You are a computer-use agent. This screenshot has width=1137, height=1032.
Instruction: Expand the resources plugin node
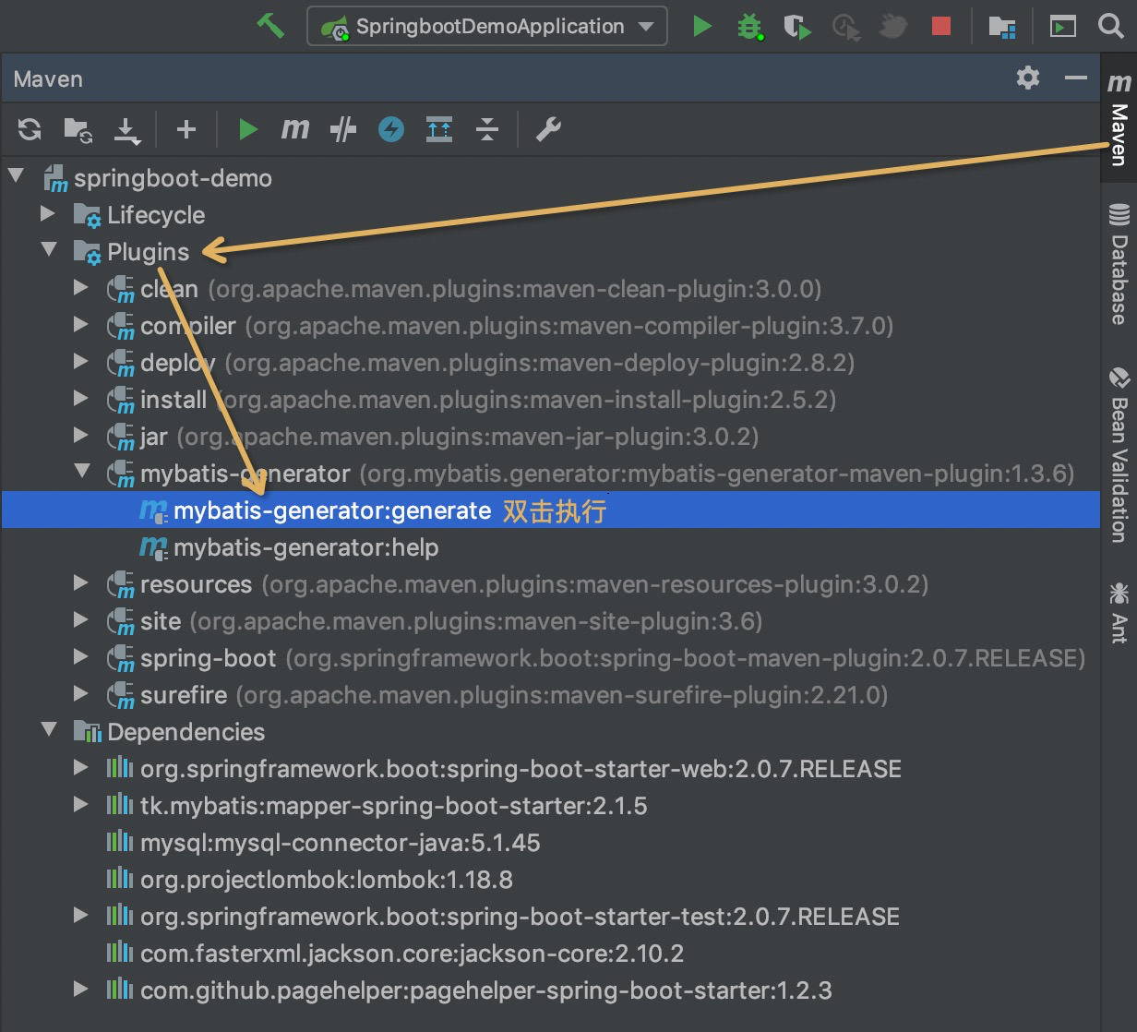pos(81,582)
